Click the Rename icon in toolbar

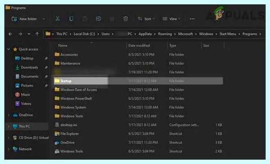[98, 18]
